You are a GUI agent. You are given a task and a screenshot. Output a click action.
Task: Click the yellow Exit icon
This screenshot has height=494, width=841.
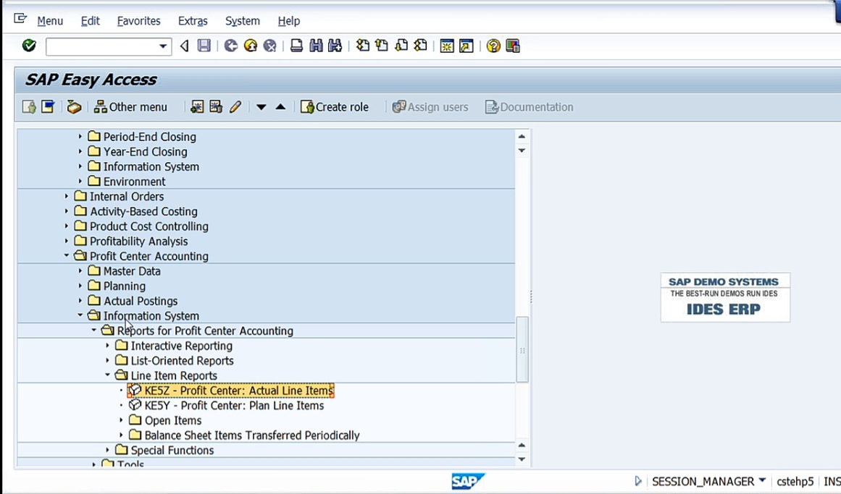tap(251, 46)
